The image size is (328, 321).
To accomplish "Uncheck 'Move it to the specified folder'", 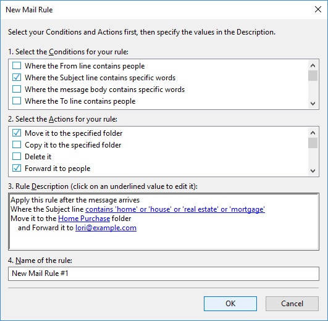I will [x=17, y=133].
